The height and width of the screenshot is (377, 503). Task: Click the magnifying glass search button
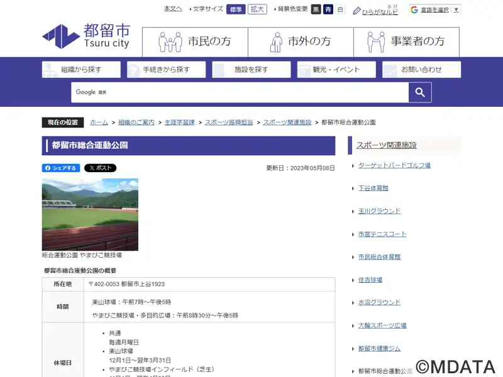420,92
